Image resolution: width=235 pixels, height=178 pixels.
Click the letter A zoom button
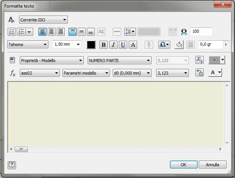click(x=213, y=73)
